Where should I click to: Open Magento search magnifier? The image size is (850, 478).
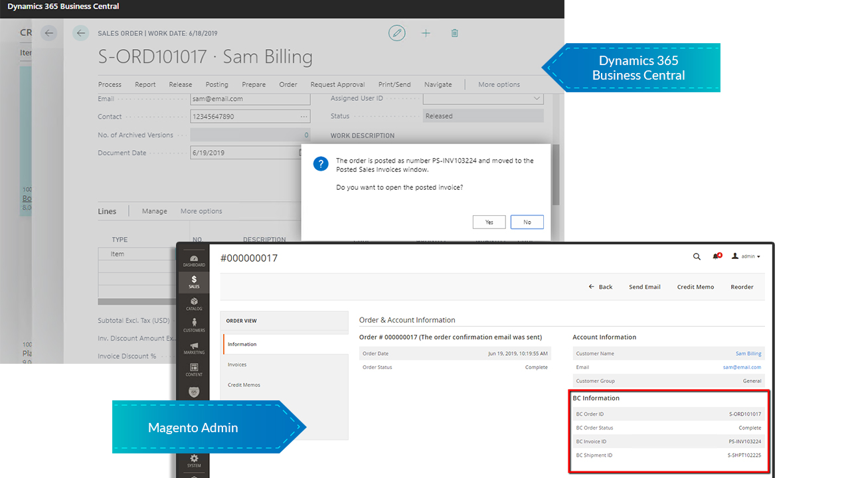pyautogui.click(x=697, y=256)
